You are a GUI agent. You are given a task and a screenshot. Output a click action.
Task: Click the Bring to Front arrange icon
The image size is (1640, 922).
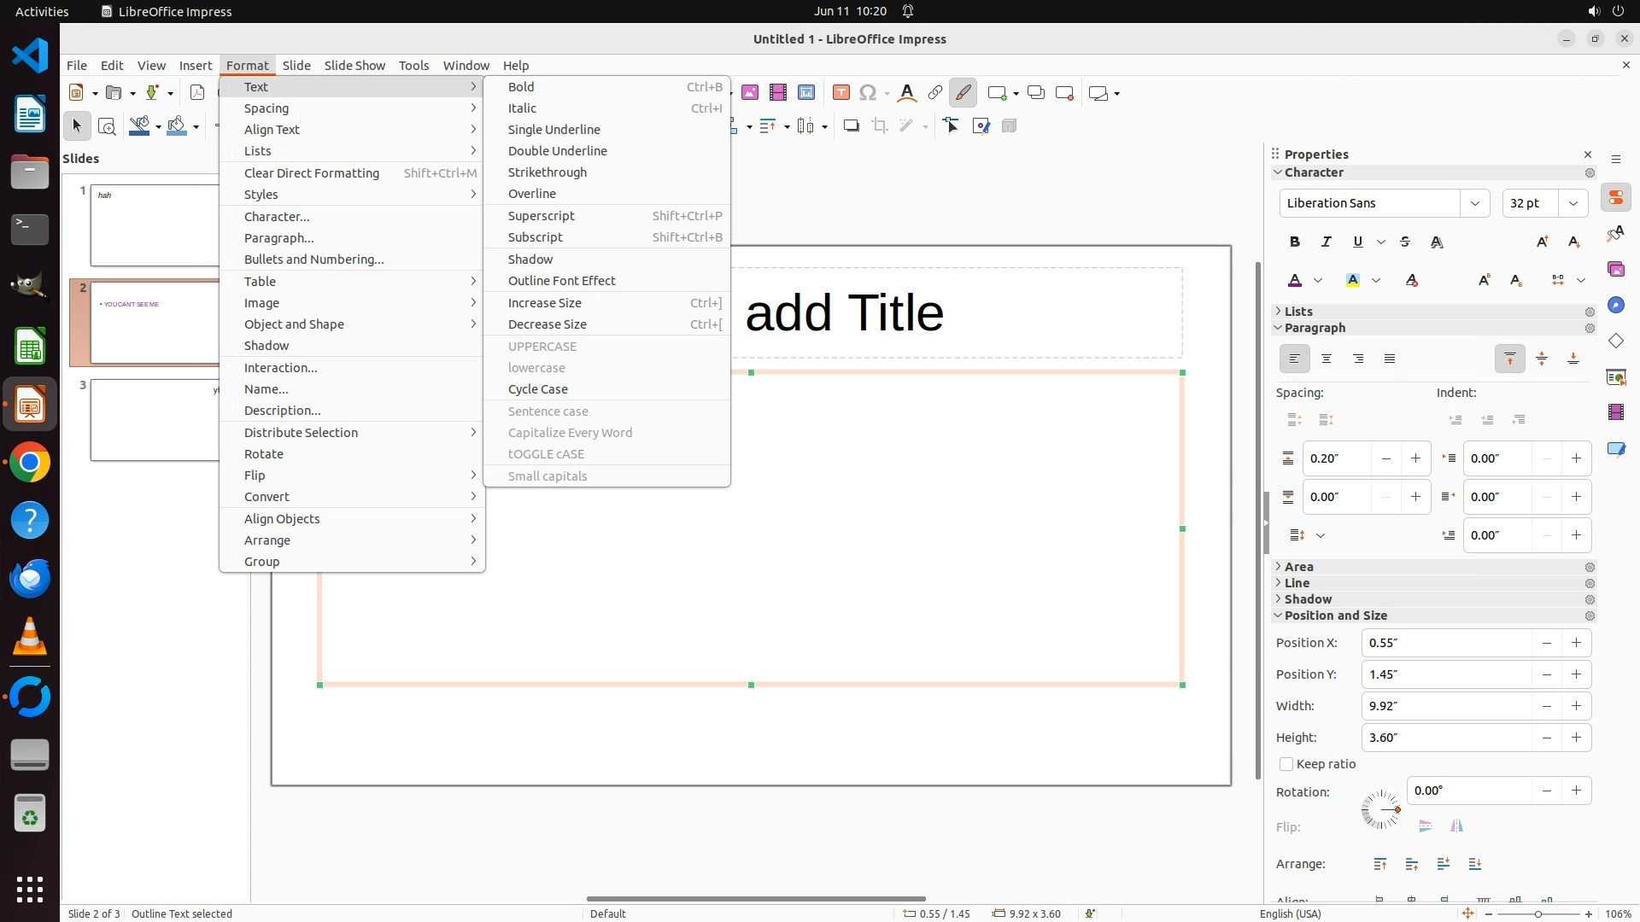coord(1380,864)
